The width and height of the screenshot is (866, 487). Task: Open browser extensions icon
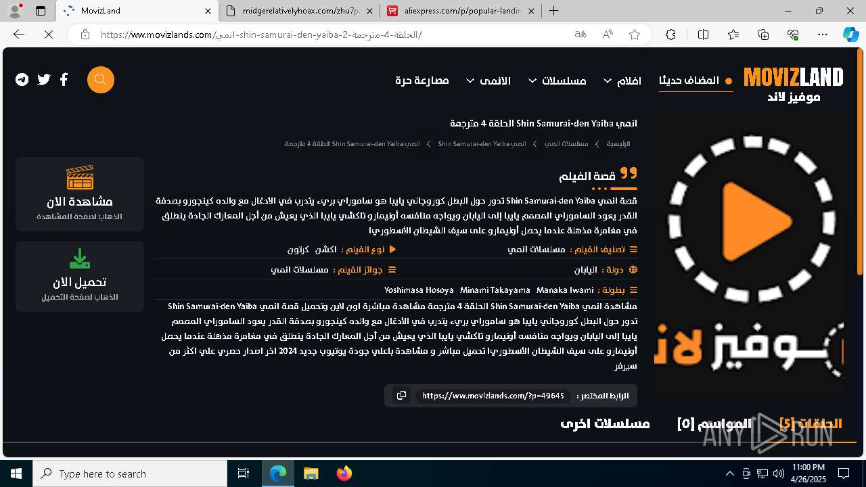tap(670, 34)
